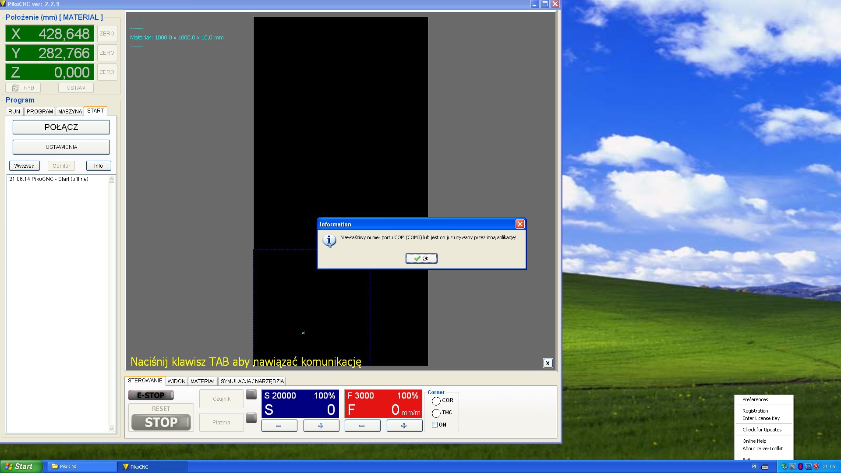Open the MASZYNA tab
The width and height of the screenshot is (841, 473).
[x=70, y=111]
